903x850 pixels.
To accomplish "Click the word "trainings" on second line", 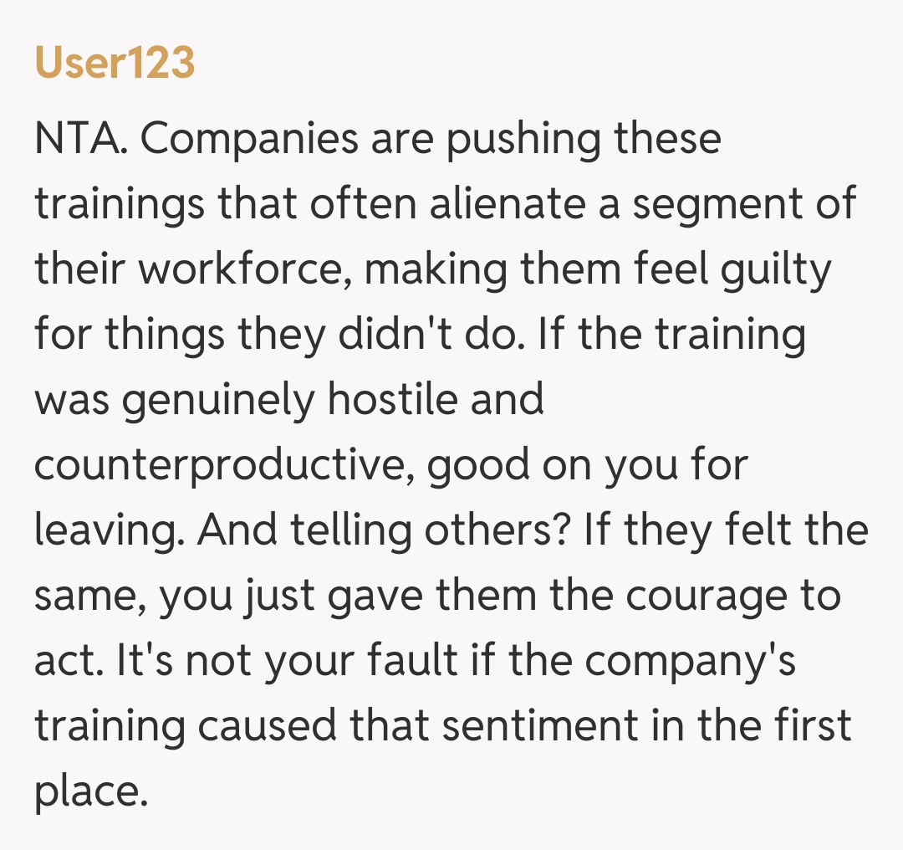I will 120,203.
